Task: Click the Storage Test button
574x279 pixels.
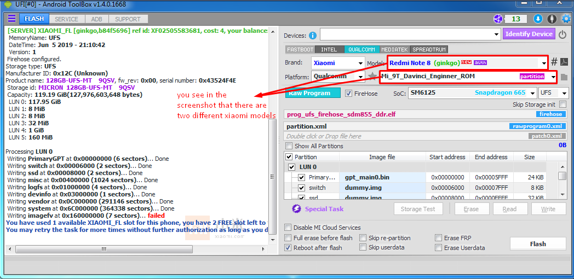Action: [418, 209]
